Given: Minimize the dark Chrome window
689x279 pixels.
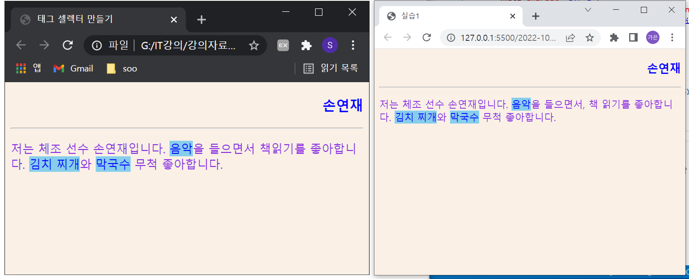Looking at the screenshot, I should click(286, 12).
